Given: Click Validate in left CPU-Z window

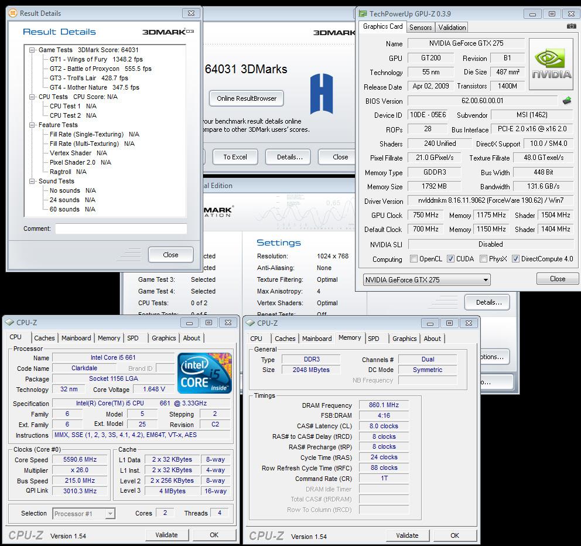Looking at the screenshot, I should coord(167,535).
